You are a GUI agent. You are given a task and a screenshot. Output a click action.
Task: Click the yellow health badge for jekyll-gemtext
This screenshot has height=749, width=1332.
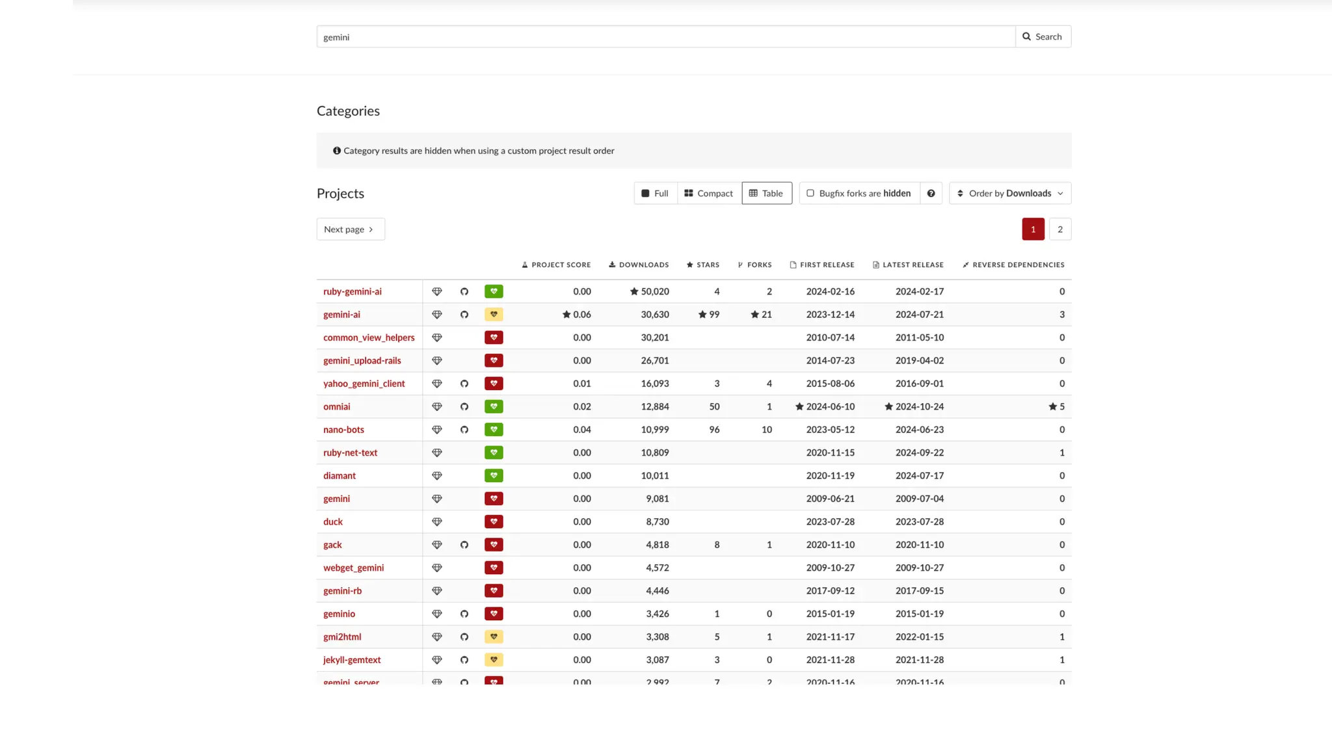point(494,660)
